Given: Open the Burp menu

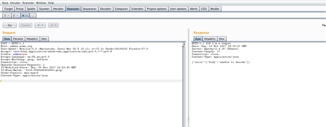Looking at the screenshot, I should [x=5, y=3].
